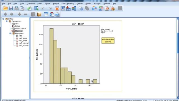Select var2_skew in the outline
This screenshot has height=101, width=179.
pos(23,41)
